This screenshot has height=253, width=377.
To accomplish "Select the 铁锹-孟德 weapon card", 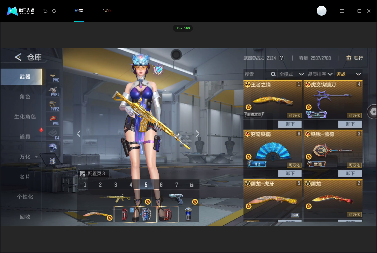I will [333, 149].
